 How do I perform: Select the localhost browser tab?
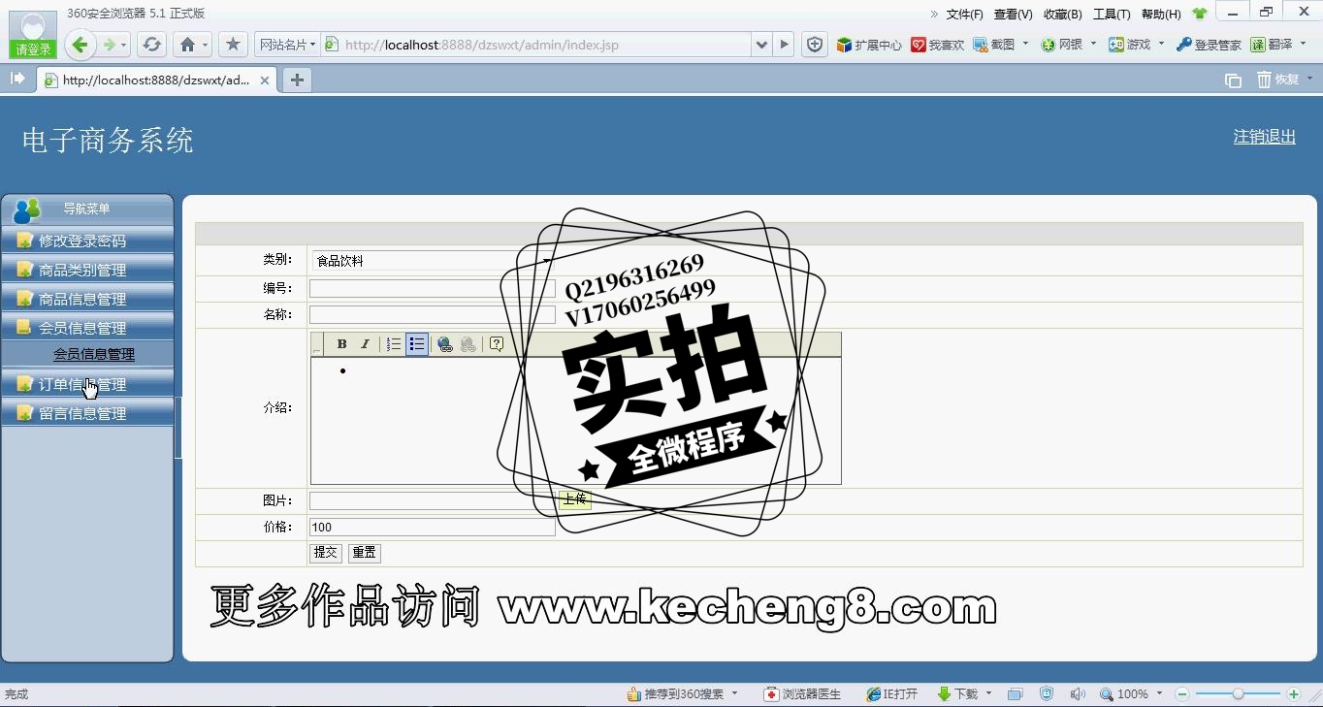157,80
